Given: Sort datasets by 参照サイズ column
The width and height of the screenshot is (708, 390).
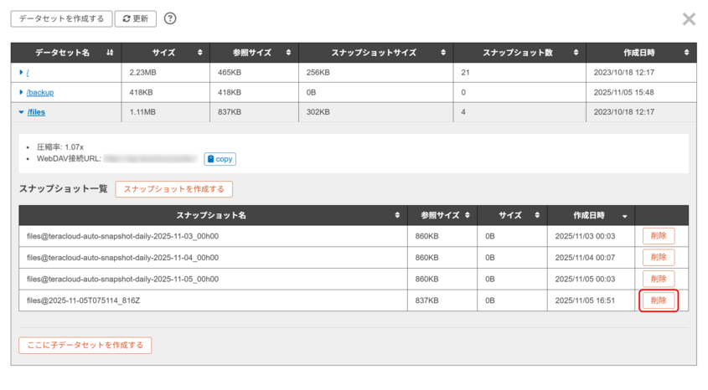Looking at the screenshot, I should pyautogui.click(x=288, y=53).
